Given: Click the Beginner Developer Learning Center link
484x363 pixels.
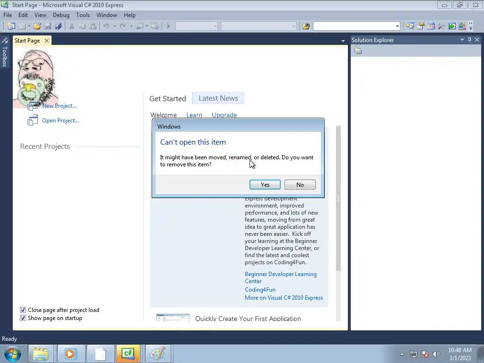Looking at the screenshot, I should 281,277.
